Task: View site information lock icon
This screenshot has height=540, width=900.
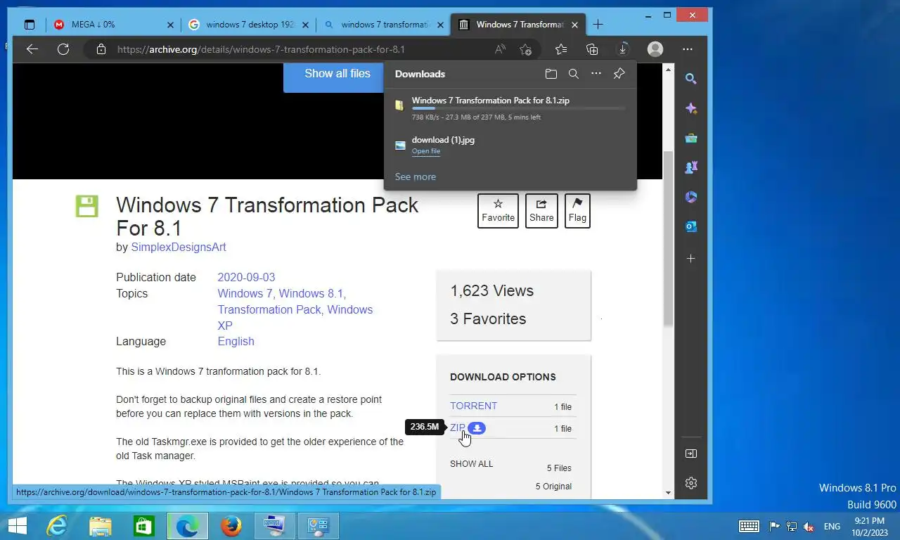Action: tap(101, 49)
